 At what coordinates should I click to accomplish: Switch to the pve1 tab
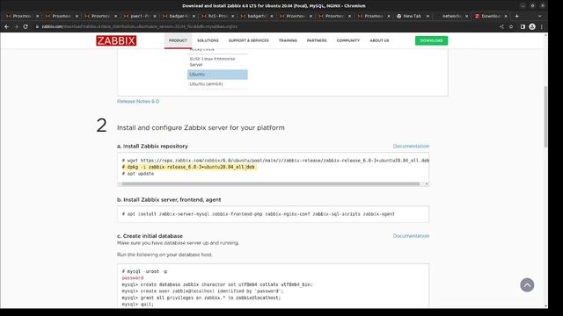click(139, 16)
